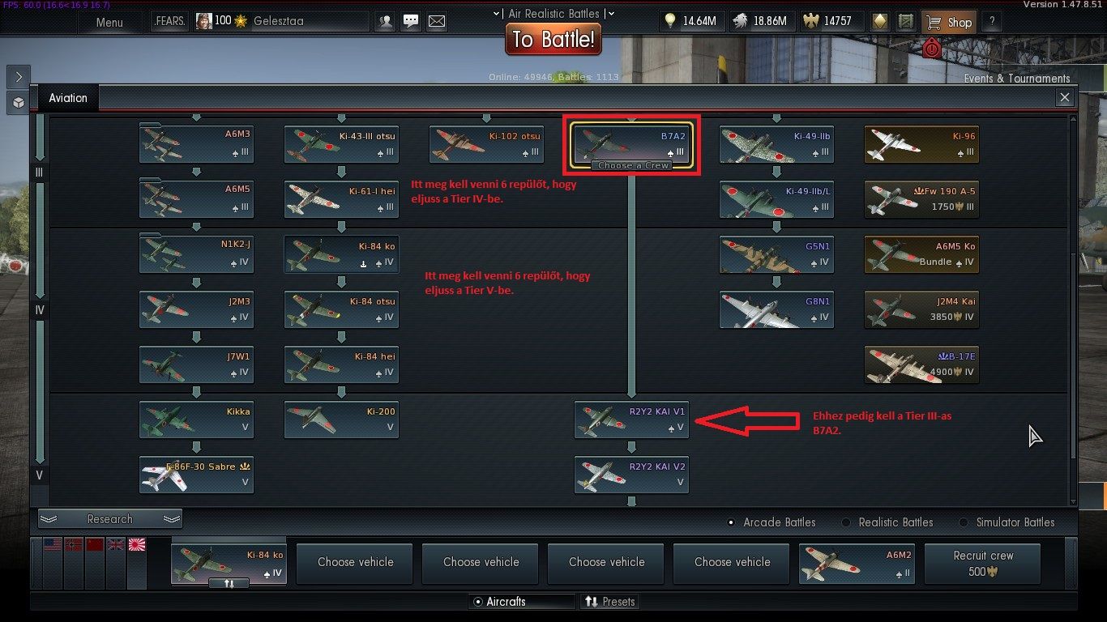Image resolution: width=1107 pixels, height=622 pixels.
Task: Click the To Battle! button
Action: coord(553,39)
